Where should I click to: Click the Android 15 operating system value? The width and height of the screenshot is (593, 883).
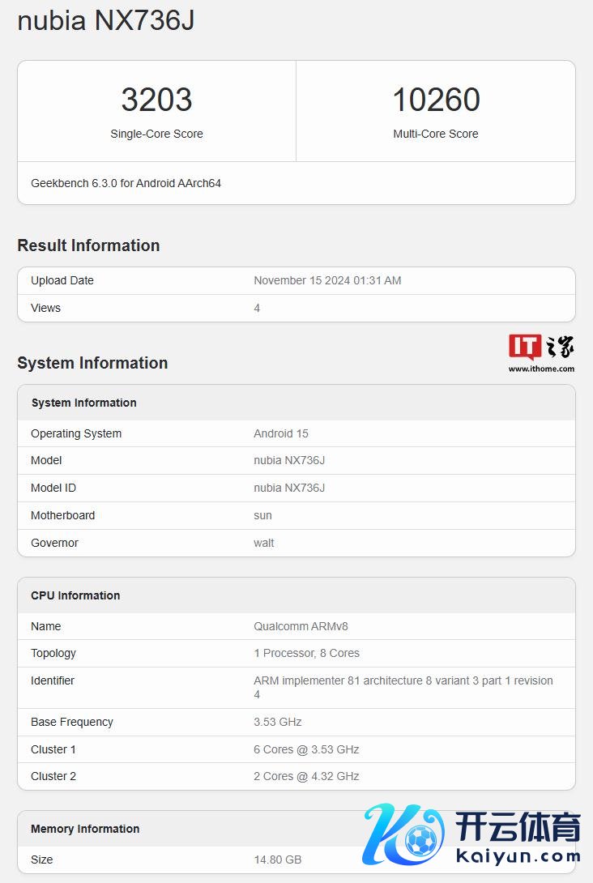[281, 433]
